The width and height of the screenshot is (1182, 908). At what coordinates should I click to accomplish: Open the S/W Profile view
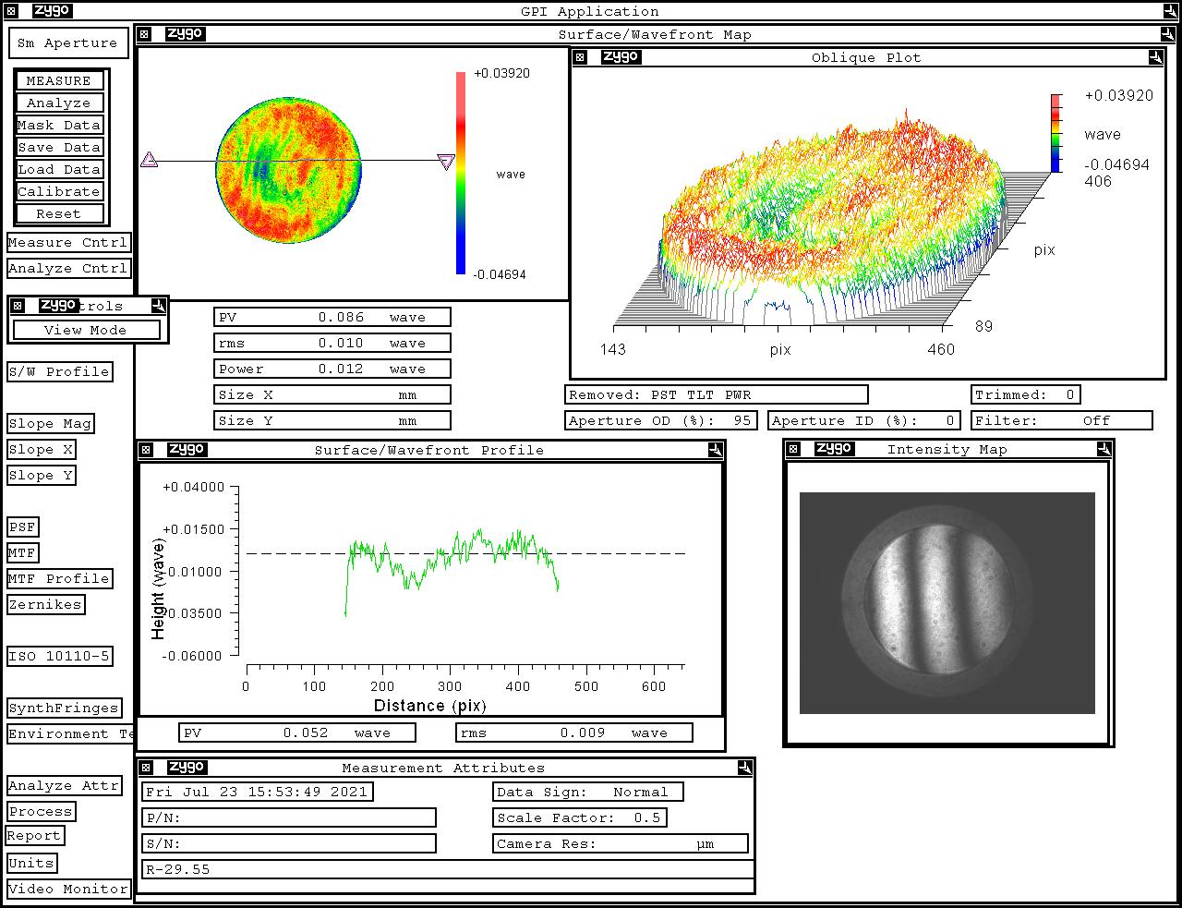pos(60,371)
